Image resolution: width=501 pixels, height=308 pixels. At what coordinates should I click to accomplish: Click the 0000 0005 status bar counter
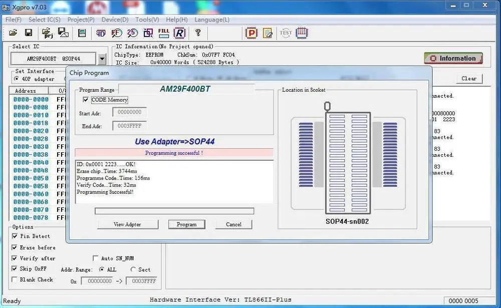463,300
